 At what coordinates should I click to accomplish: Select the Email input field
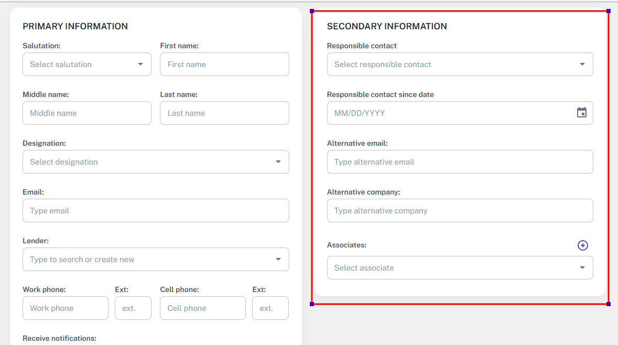coord(156,211)
